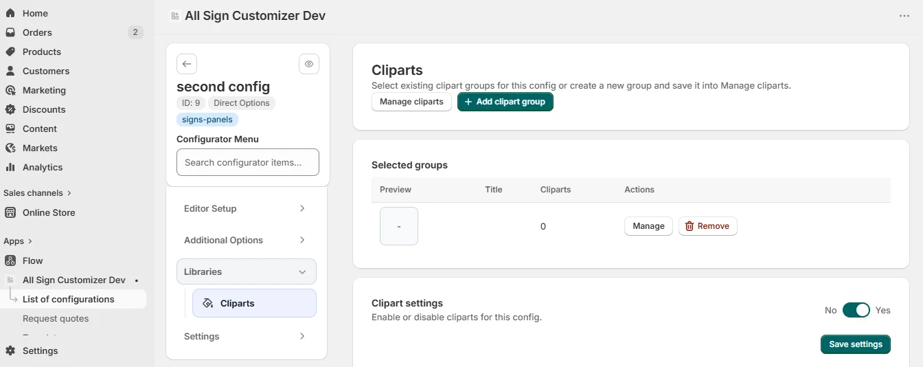Remove the selected clipart group
Image resolution: width=923 pixels, height=367 pixels.
[x=708, y=226]
